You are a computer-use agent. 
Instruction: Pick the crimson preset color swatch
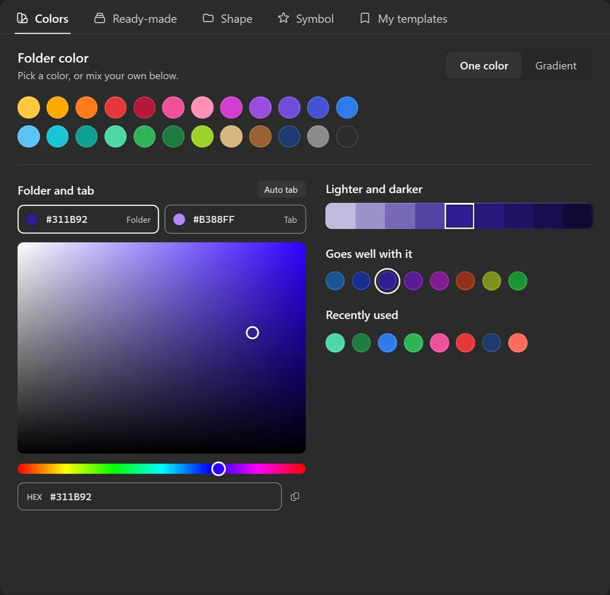tap(144, 108)
